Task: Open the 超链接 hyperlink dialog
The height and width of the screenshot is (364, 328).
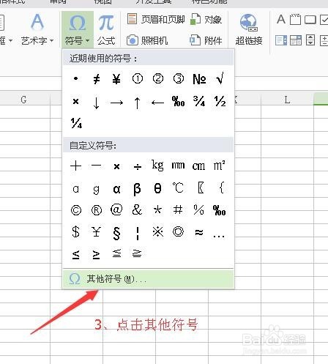Action: [249, 29]
